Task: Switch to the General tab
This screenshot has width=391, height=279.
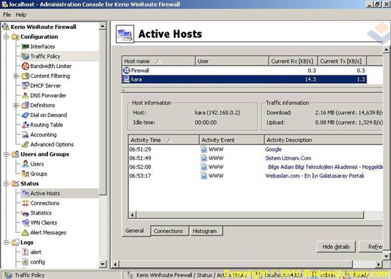Action: point(134,231)
